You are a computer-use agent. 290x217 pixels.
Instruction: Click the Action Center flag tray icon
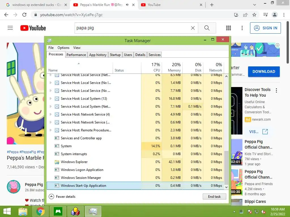point(250,212)
